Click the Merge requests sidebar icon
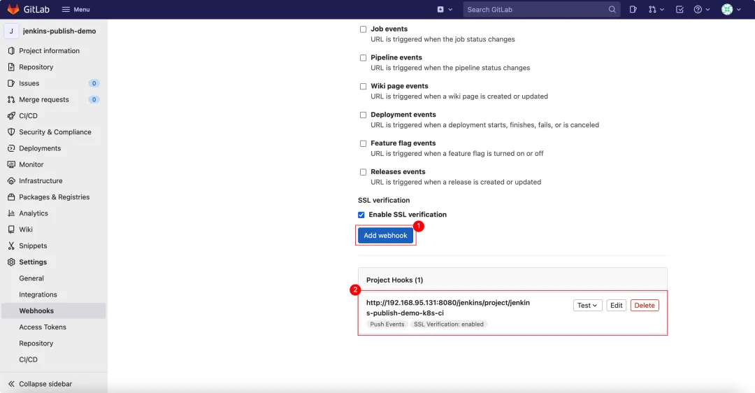The image size is (755, 393). click(x=11, y=100)
